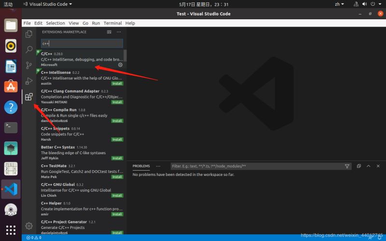
Task: Open Extensions panel more actions menu
Action: coord(119,32)
